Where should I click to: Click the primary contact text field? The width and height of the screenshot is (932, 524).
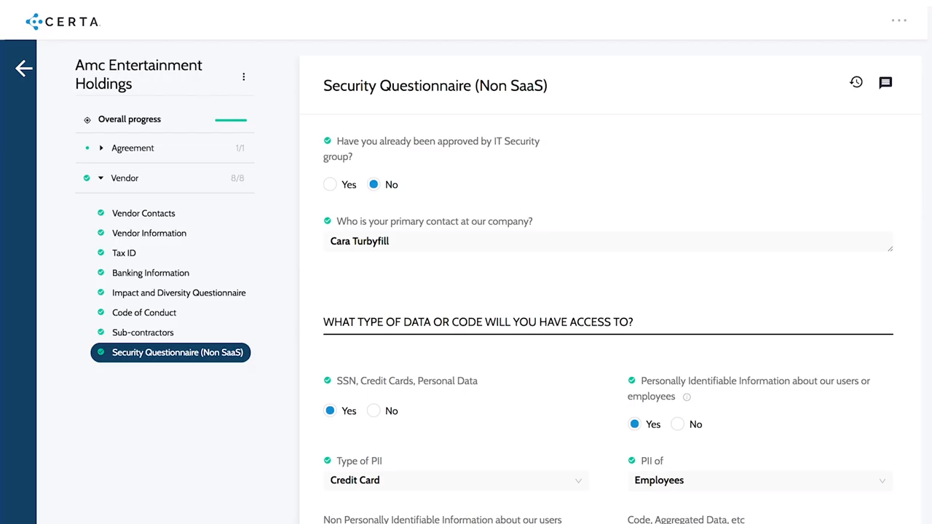pos(607,242)
